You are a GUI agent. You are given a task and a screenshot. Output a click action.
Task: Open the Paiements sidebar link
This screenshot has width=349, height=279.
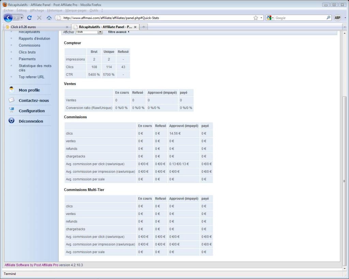tap(27, 59)
